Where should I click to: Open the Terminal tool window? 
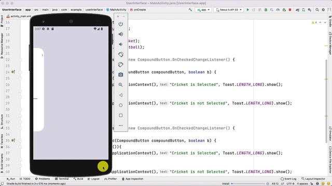tap(62, 179)
